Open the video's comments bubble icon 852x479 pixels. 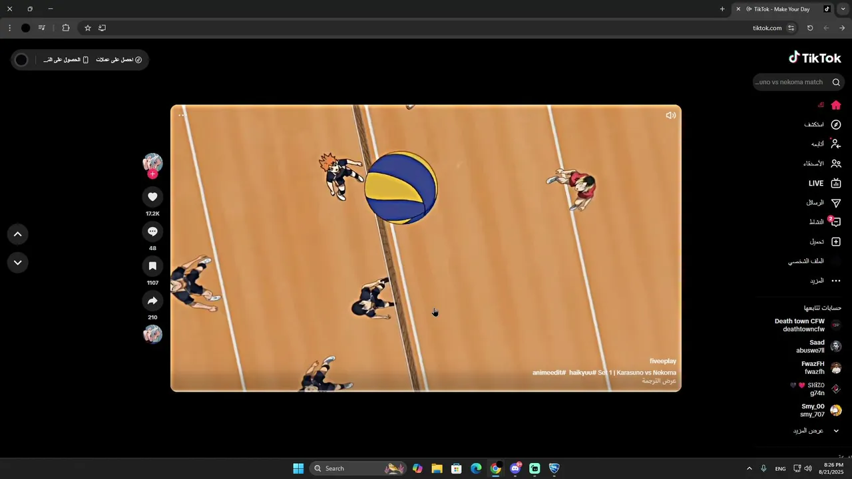pyautogui.click(x=152, y=232)
